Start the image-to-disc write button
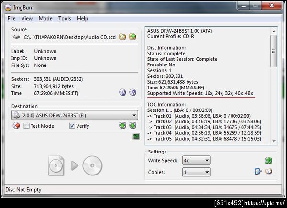 point(75,165)
